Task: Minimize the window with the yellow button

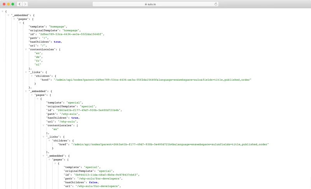Action: tap(9, 4)
